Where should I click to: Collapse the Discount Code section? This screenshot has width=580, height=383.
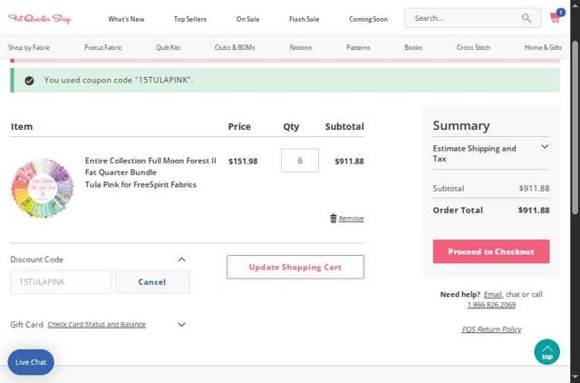[x=181, y=260]
